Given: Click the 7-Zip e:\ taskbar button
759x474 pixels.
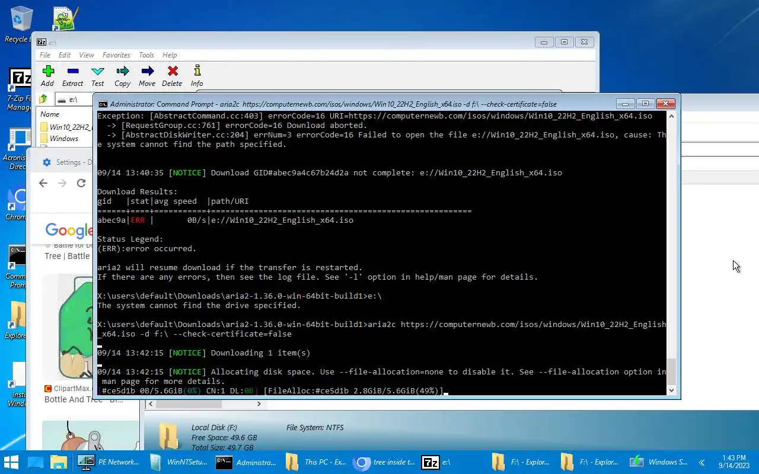Looking at the screenshot, I should pos(452,462).
